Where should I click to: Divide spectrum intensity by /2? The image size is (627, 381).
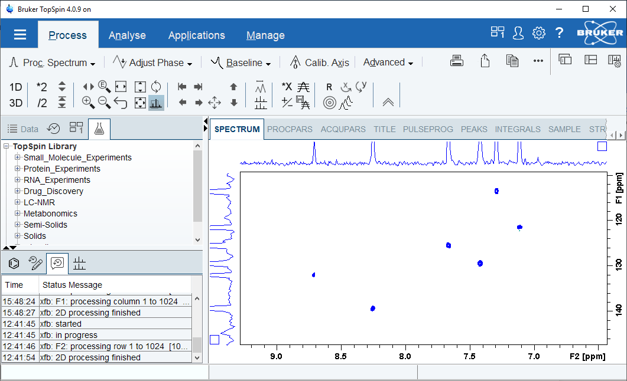42,102
